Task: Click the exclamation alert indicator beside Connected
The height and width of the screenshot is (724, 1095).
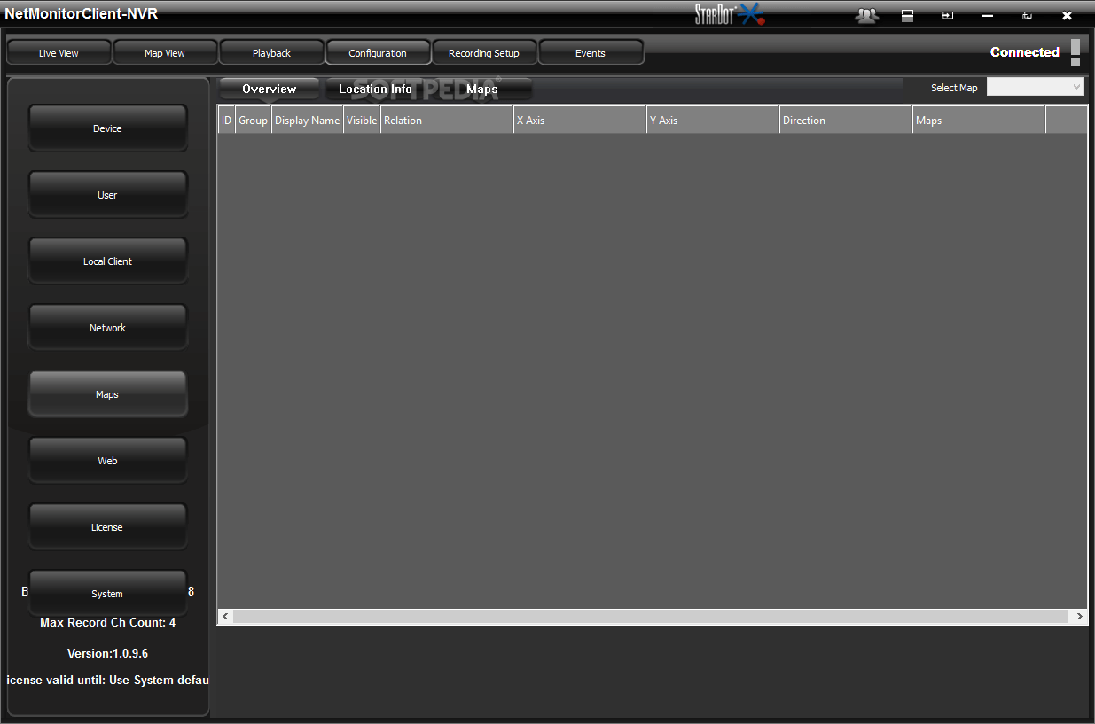Action: click(1075, 52)
